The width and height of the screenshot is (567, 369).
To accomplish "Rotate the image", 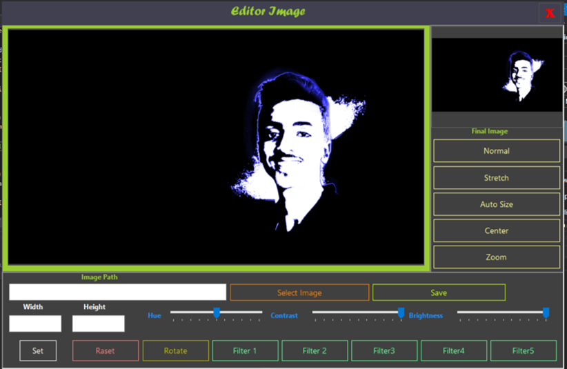I will [x=175, y=351].
